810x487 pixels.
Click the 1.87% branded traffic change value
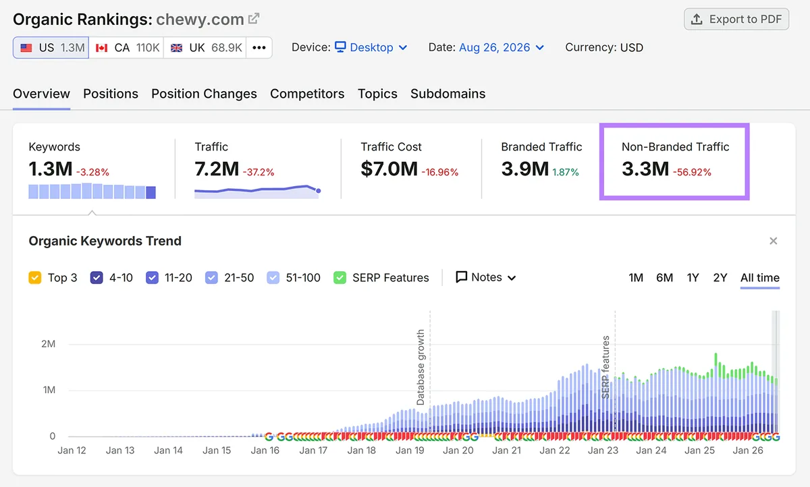click(x=566, y=172)
